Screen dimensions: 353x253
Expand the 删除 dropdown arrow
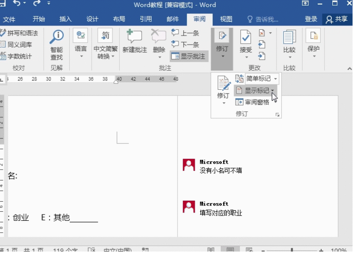click(160, 57)
